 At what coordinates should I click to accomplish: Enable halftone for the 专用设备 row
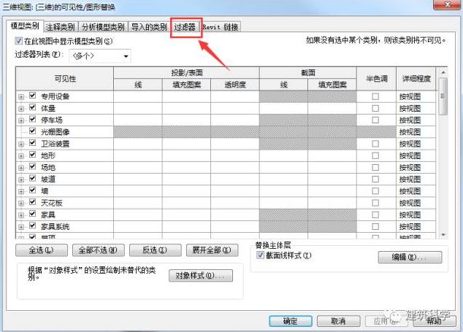[375, 96]
